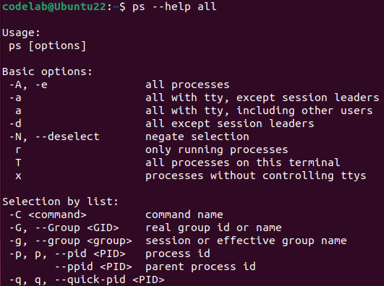Click the 'only running processes' description
384x286 pixels.
point(217,149)
